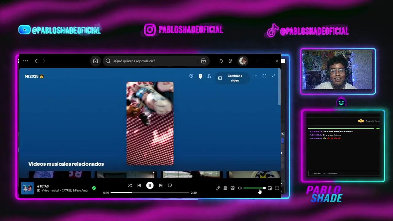Screen dimensions: 393x221
Task: Go back with the left arrow in Spotify
Action: coord(36,61)
